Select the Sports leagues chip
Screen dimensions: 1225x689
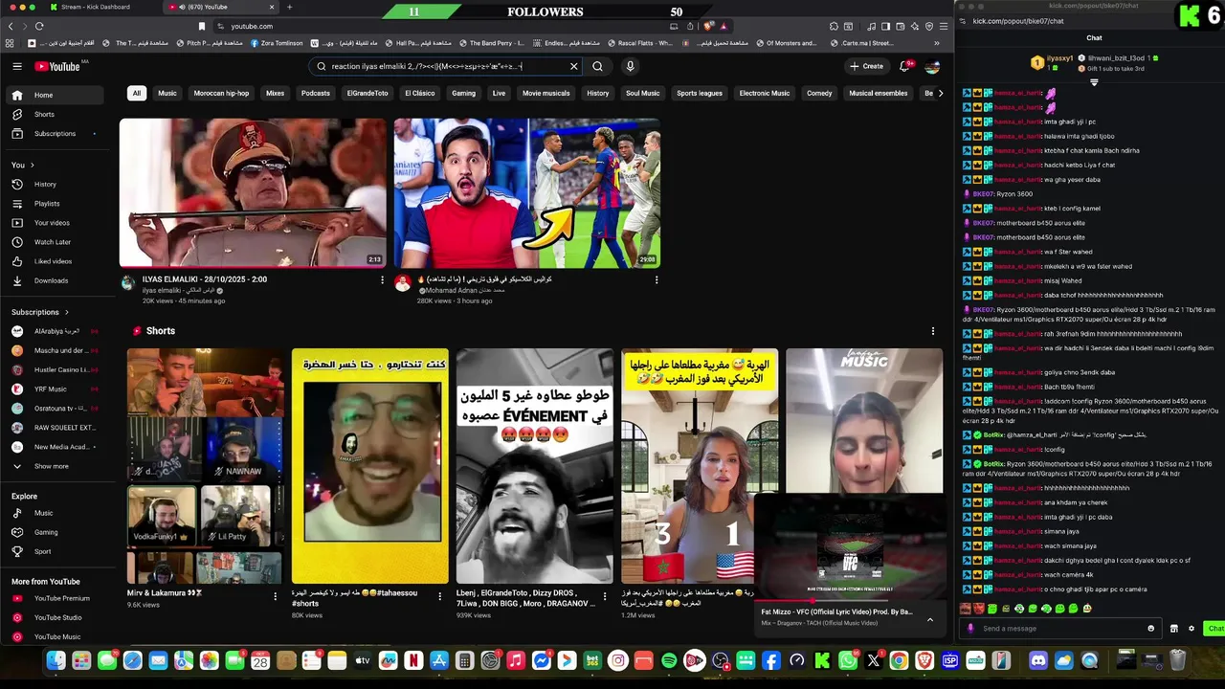[700, 93]
